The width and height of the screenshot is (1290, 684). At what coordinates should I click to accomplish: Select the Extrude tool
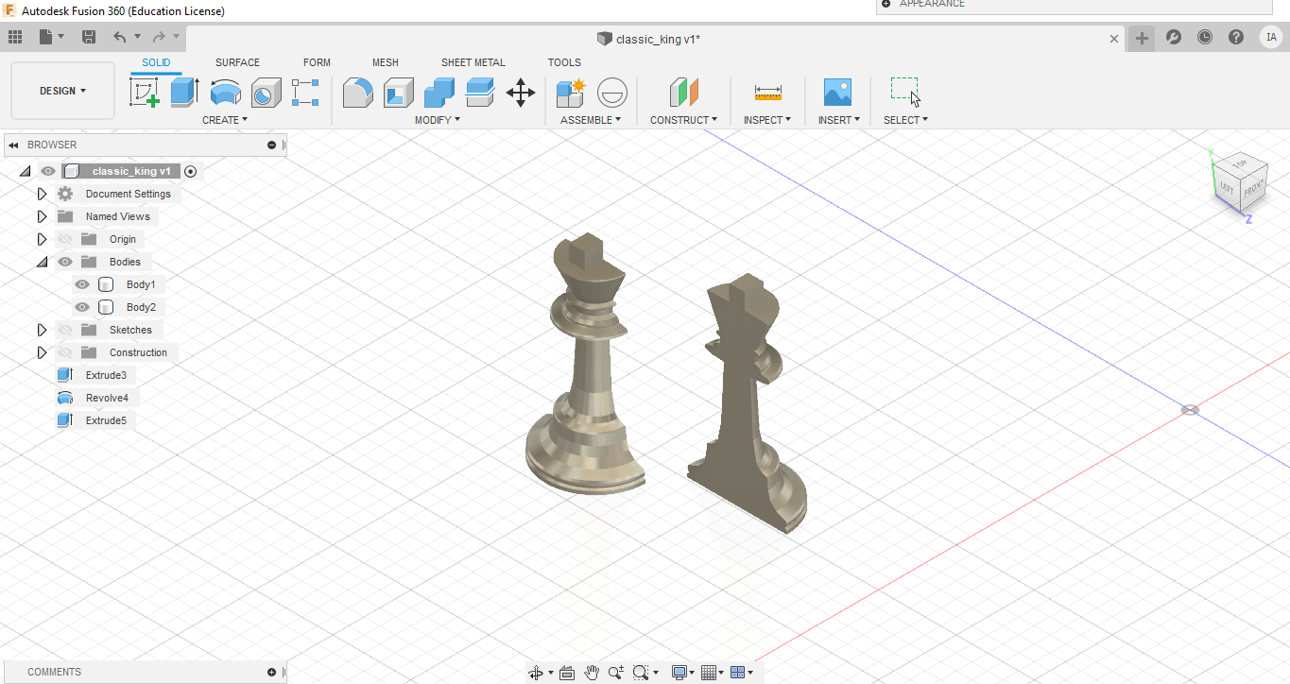click(x=184, y=92)
